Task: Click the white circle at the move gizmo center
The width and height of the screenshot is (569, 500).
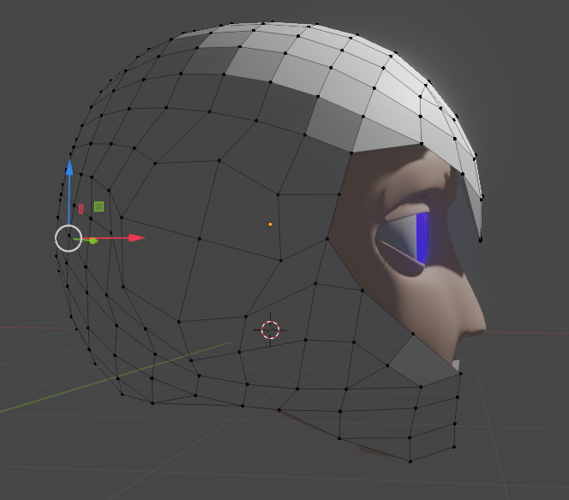Action: click(69, 238)
